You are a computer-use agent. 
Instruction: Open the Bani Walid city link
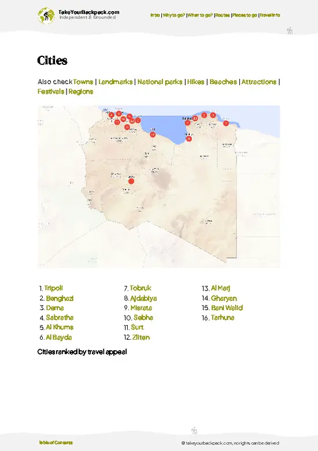click(227, 308)
